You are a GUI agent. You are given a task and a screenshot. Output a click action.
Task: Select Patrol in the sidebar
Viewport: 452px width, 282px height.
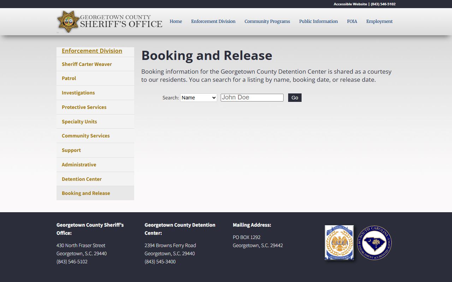pyautogui.click(x=95, y=78)
